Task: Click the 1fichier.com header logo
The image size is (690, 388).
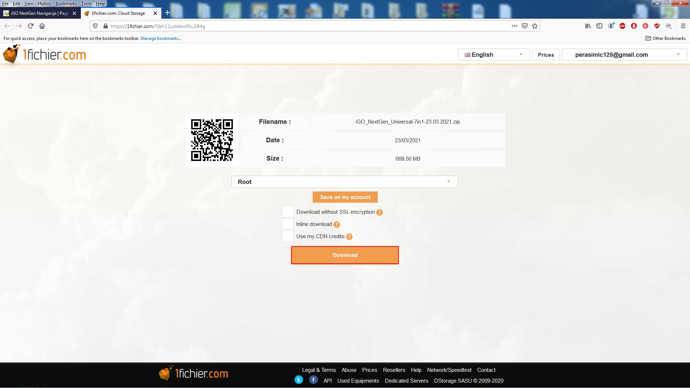Action: [x=45, y=54]
